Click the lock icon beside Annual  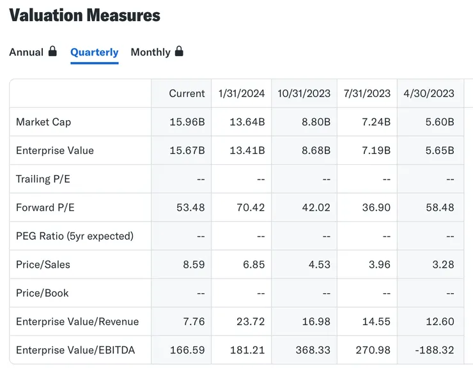(x=52, y=52)
